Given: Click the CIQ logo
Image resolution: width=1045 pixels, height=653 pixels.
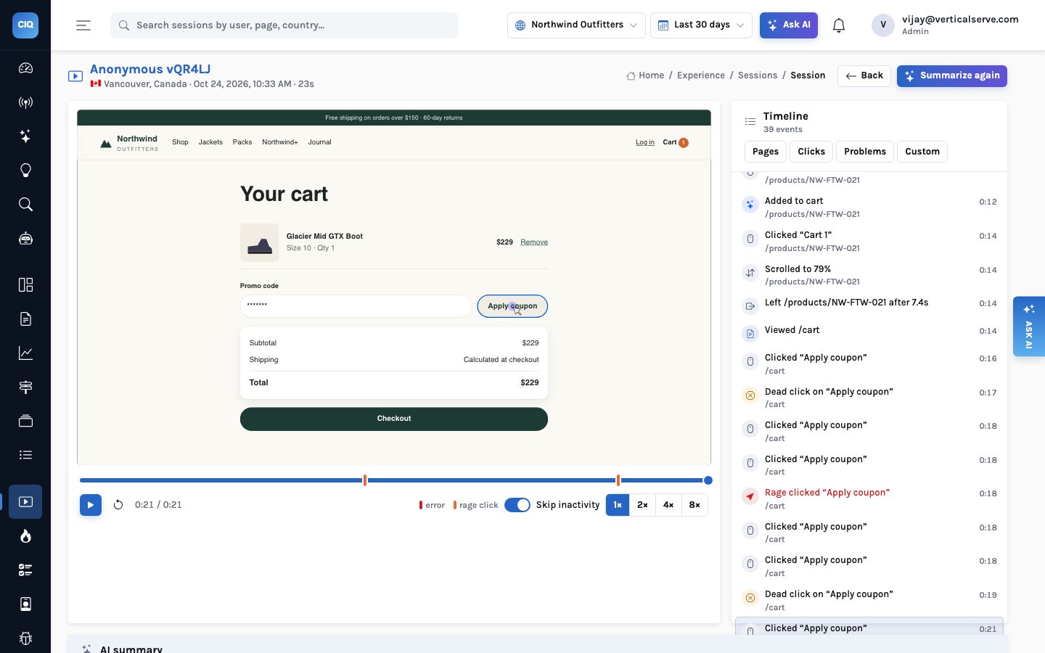Looking at the screenshot, I should click(25, 25).
